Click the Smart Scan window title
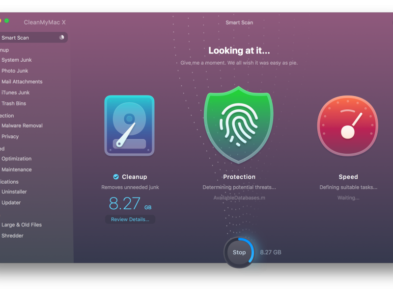Image resolution: width=393 pixels, height=294 pixels. (239, 23)
